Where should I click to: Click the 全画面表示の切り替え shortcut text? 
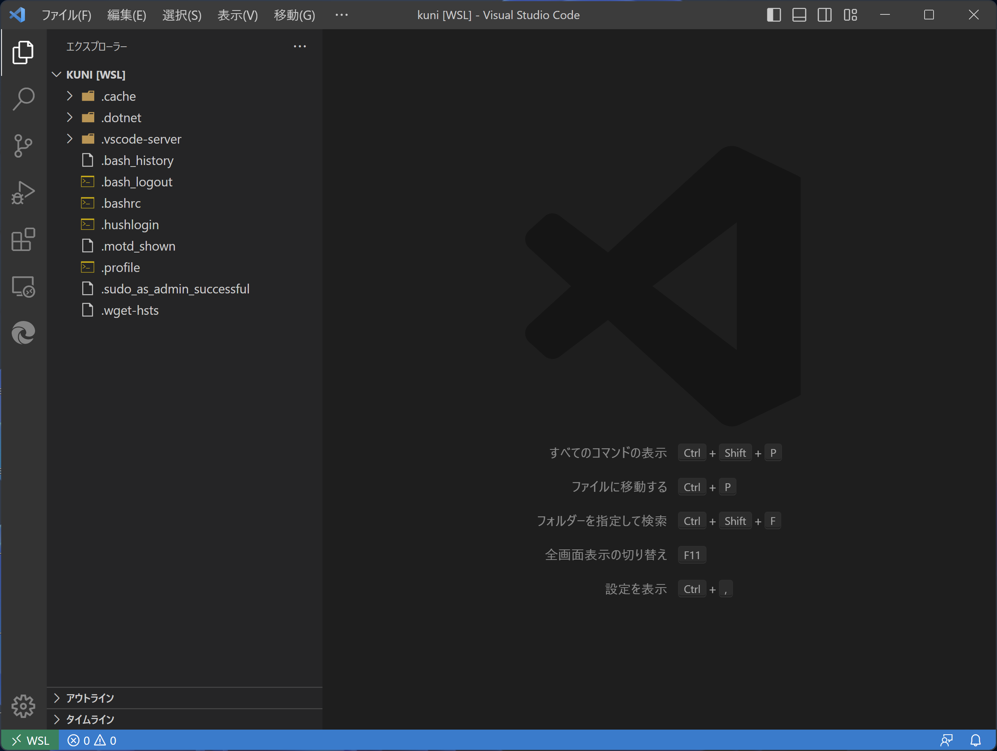click(606, 555)
